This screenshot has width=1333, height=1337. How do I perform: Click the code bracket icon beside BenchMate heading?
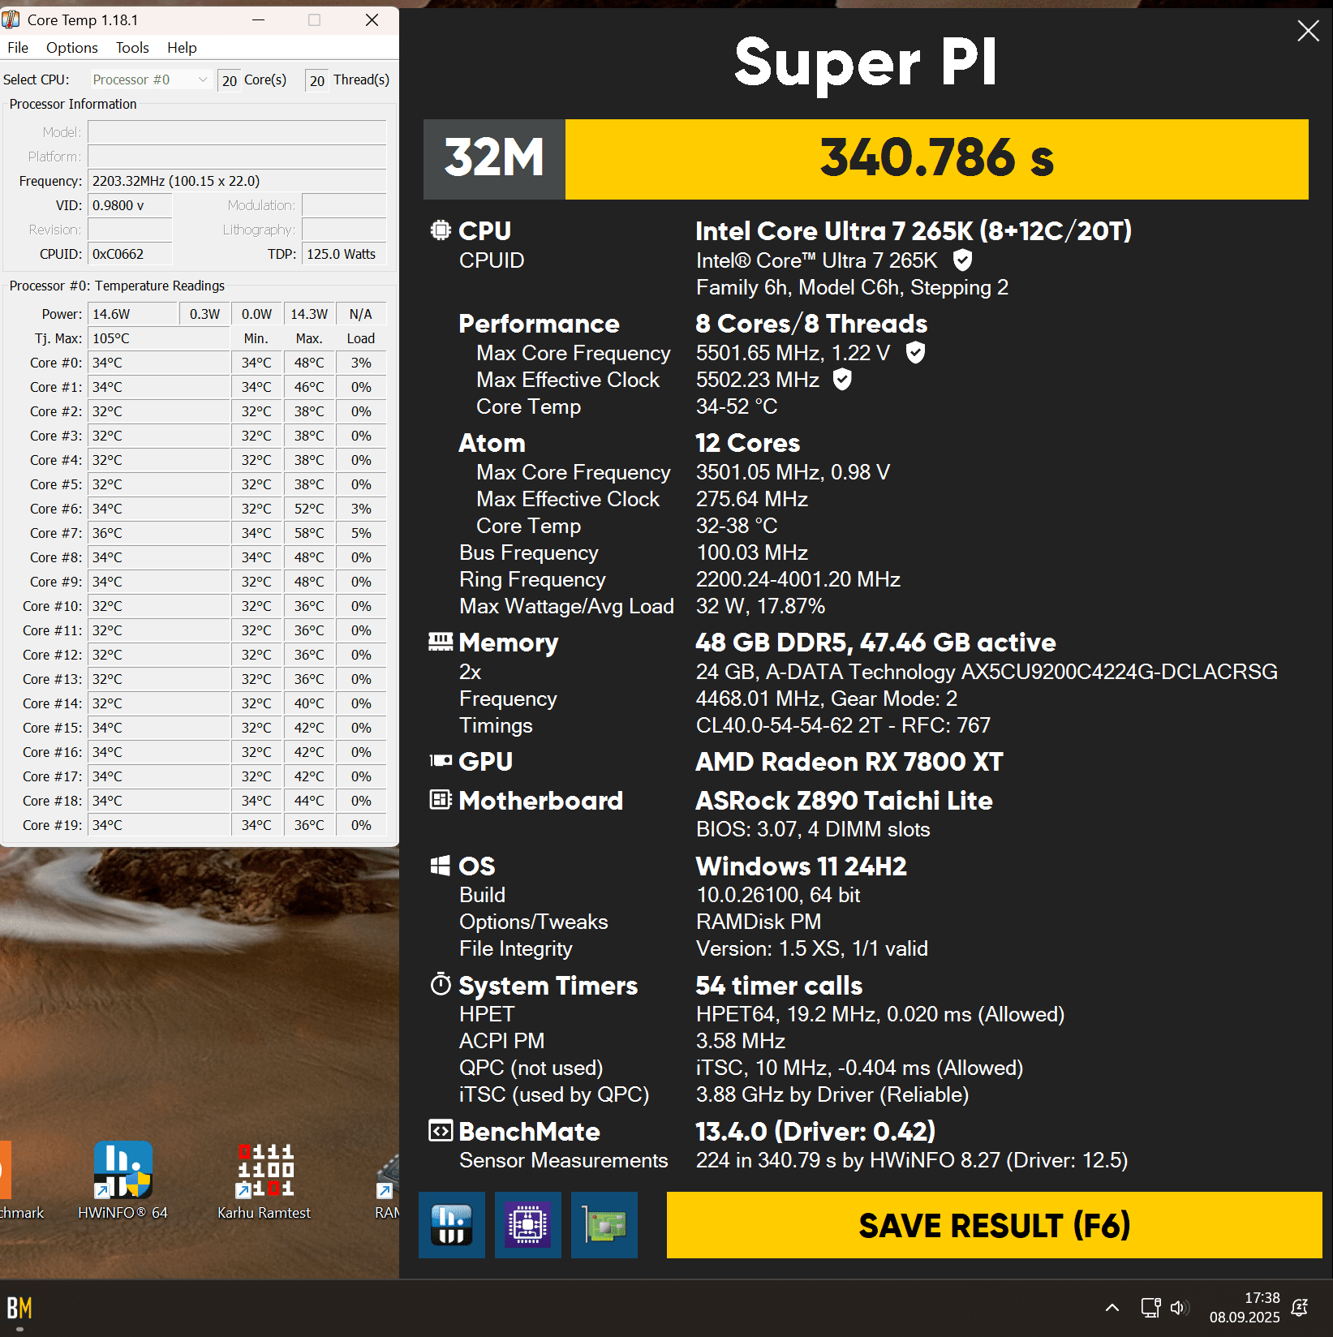tap(441, 1130)
